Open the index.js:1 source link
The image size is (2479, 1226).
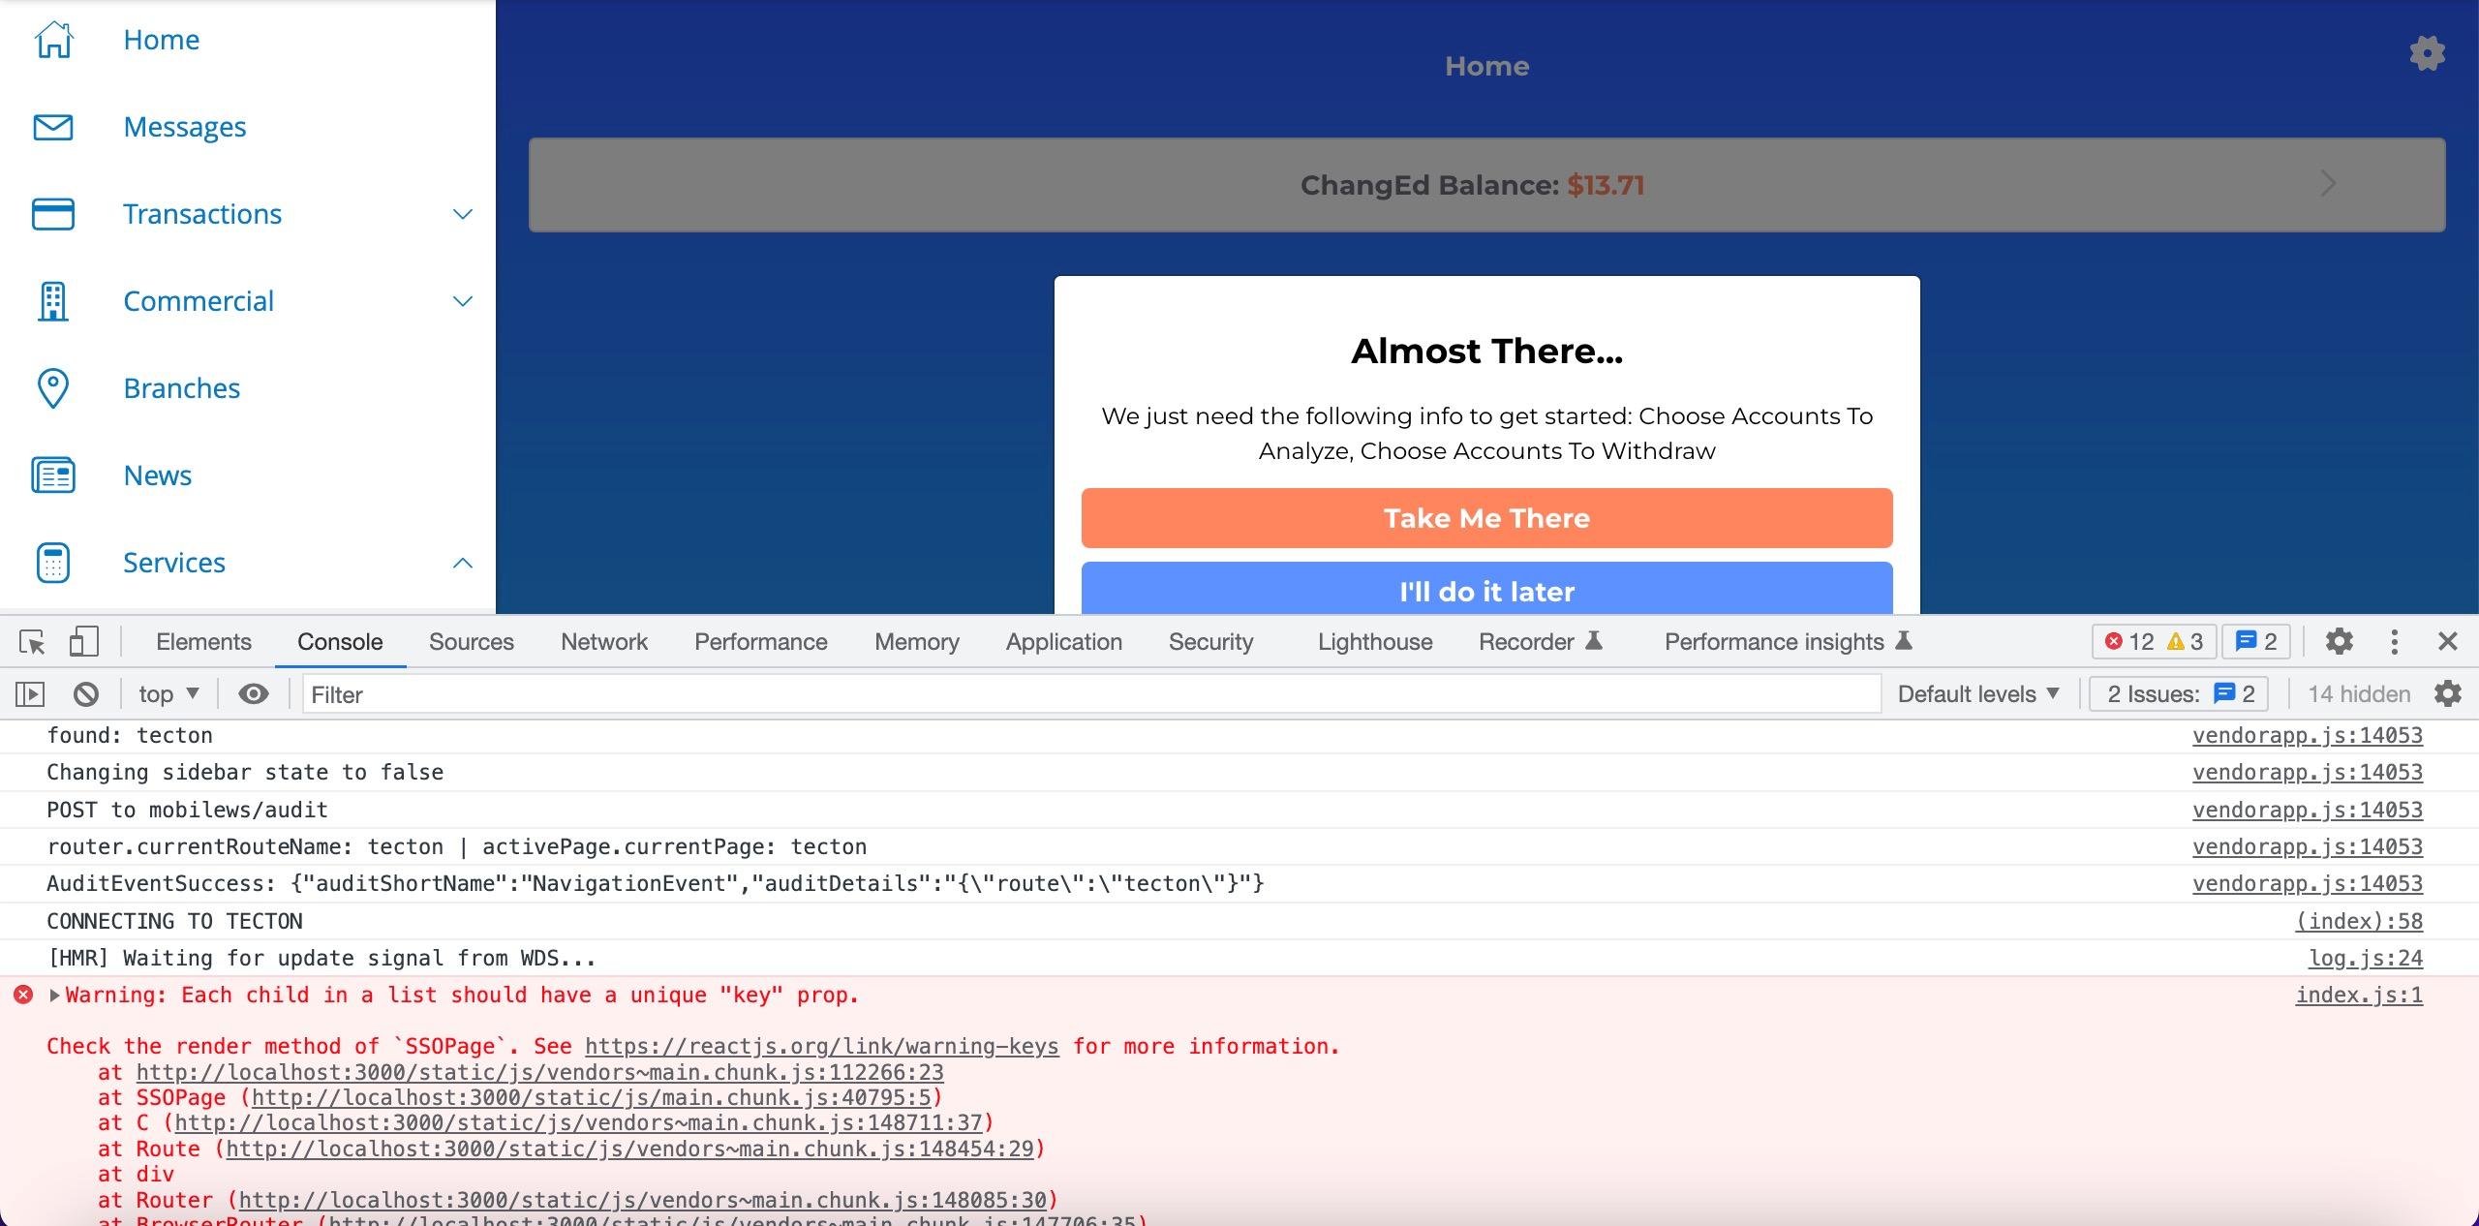(x=2359, y=996)
